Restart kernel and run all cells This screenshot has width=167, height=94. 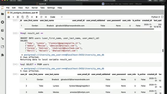[46, 17]
